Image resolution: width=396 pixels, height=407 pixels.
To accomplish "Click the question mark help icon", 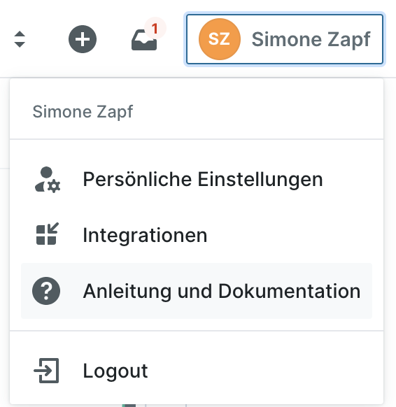I will (46, 291).
